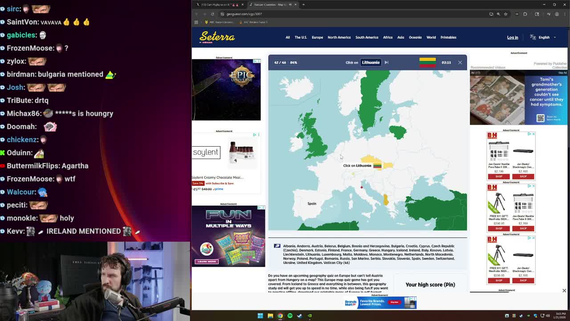This screenshot has height=321, width=570.
Task: Open the Windows Start menu
Action: click(x=260, y=316)
